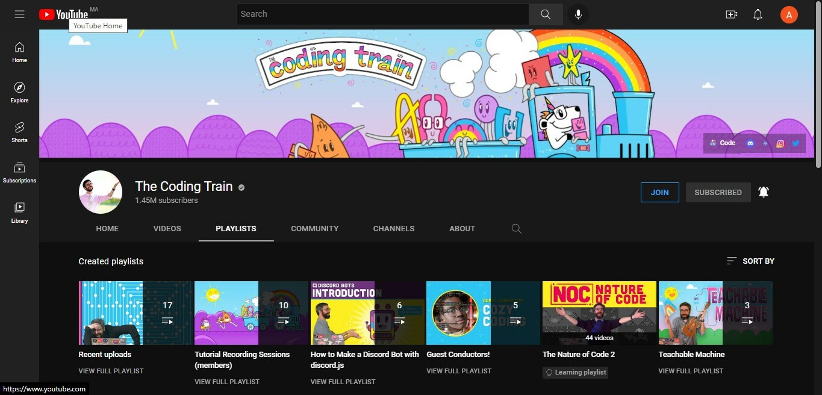
Task: Start voice search with microphone
Action: (578, 14)
